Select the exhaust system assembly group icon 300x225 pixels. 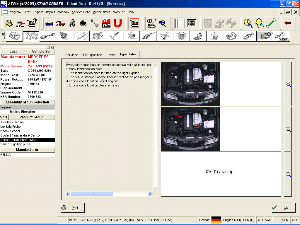(148, 36)
